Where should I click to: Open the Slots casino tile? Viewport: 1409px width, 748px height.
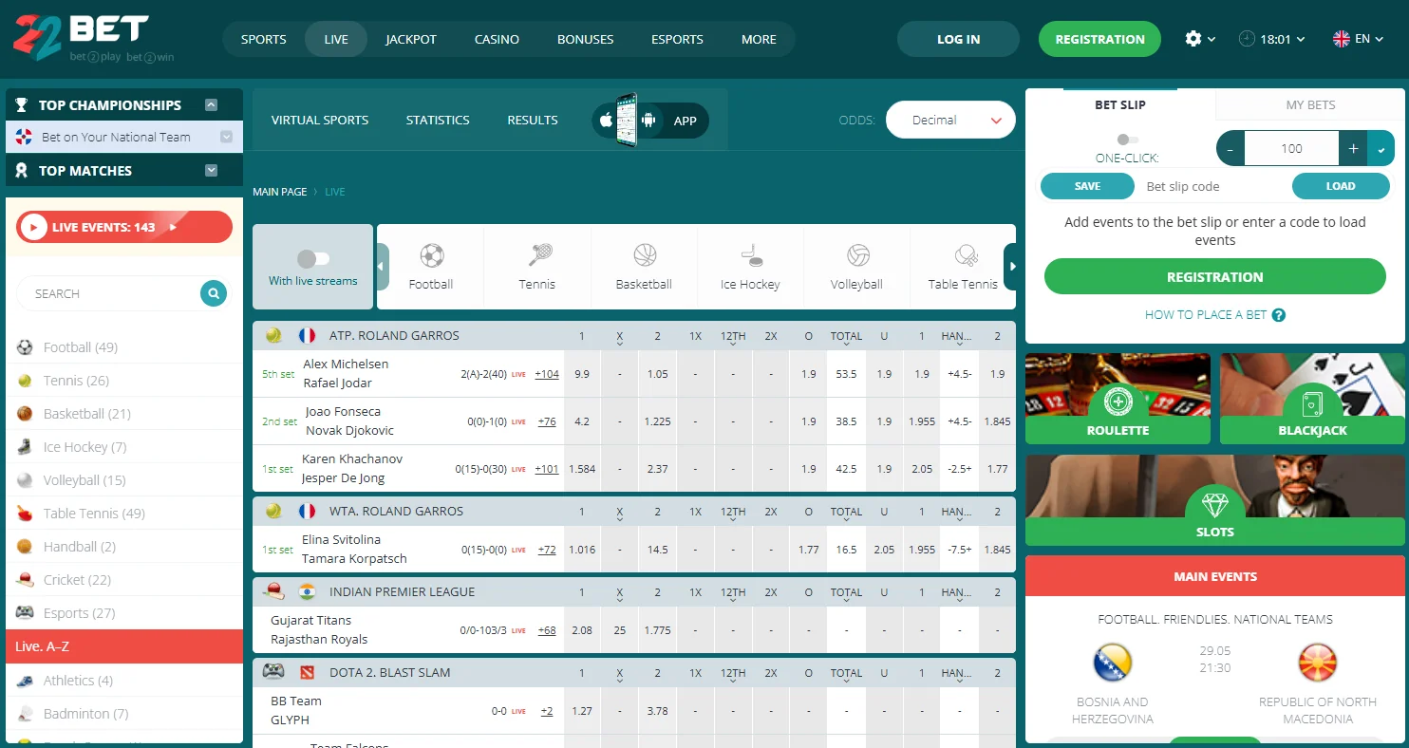1215,500
